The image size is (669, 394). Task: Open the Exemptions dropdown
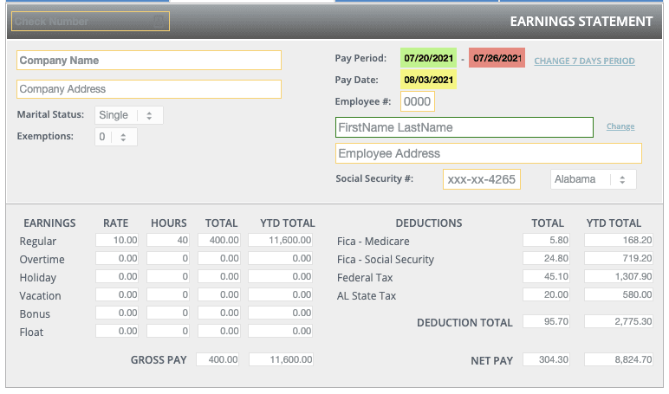pos(116,137)
